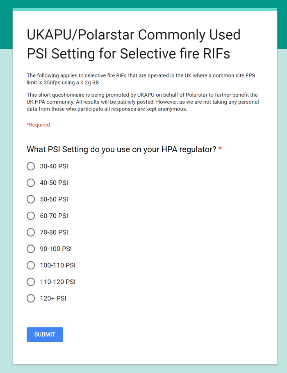The image size is (287, 373).
Task: Click the paragraph about anonymous responses
Action: click(143, 102)
